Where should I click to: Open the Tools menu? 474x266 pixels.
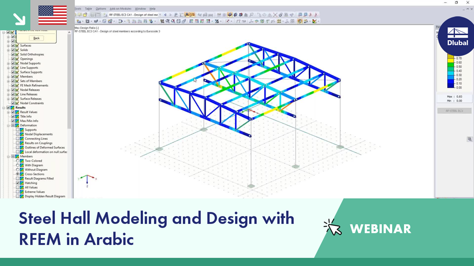point(78,9)
